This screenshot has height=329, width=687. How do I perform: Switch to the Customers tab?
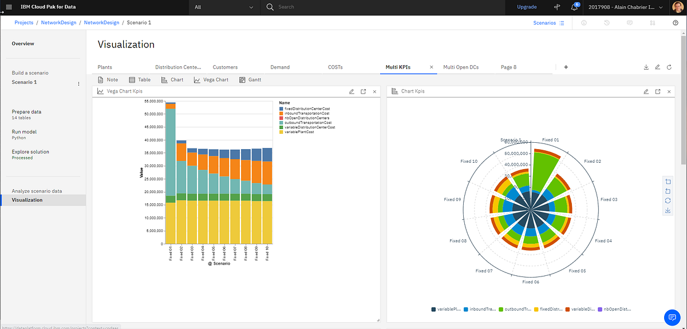coord(225,67)
